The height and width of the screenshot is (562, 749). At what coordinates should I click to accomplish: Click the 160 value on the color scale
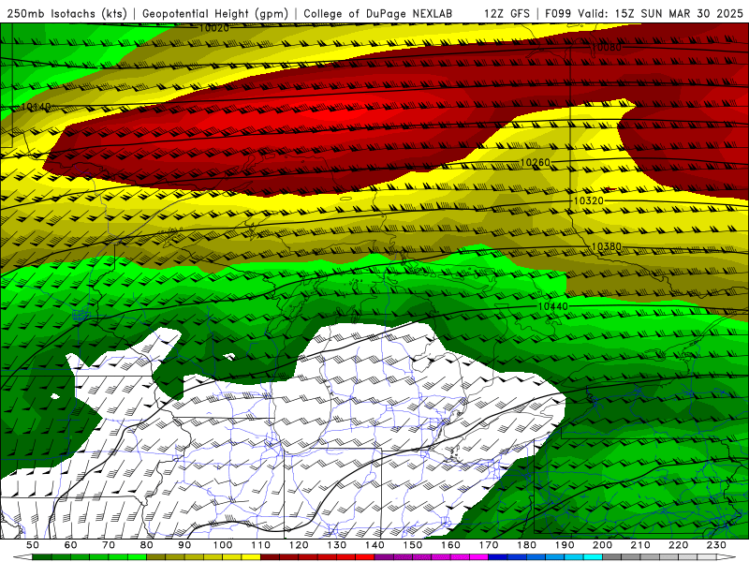(450, 545)
